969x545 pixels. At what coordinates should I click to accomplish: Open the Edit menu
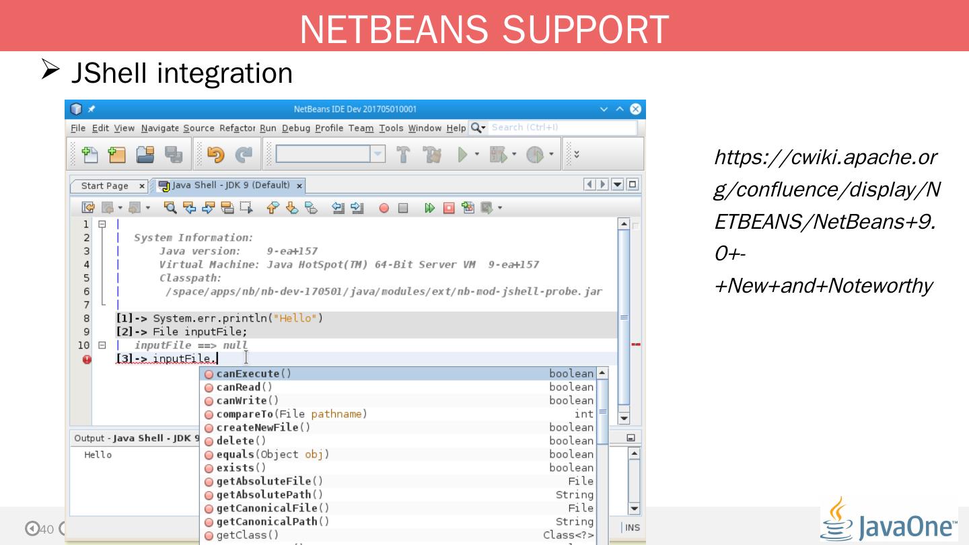(100, 128)
